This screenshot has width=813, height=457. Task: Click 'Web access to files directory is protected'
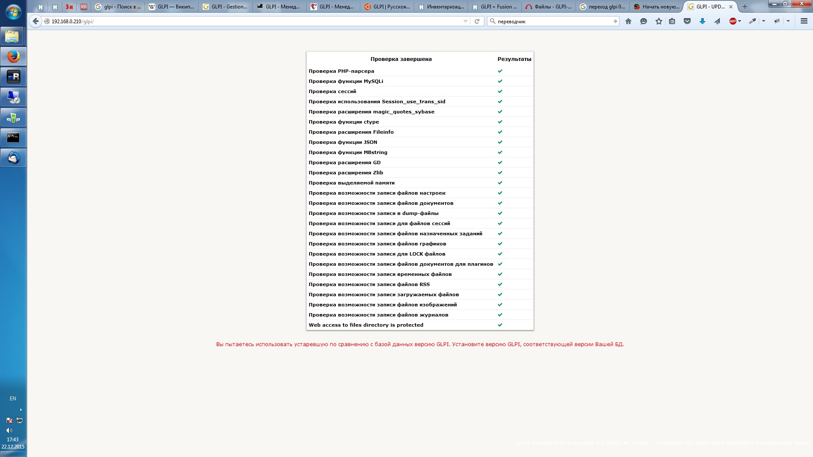366,325
